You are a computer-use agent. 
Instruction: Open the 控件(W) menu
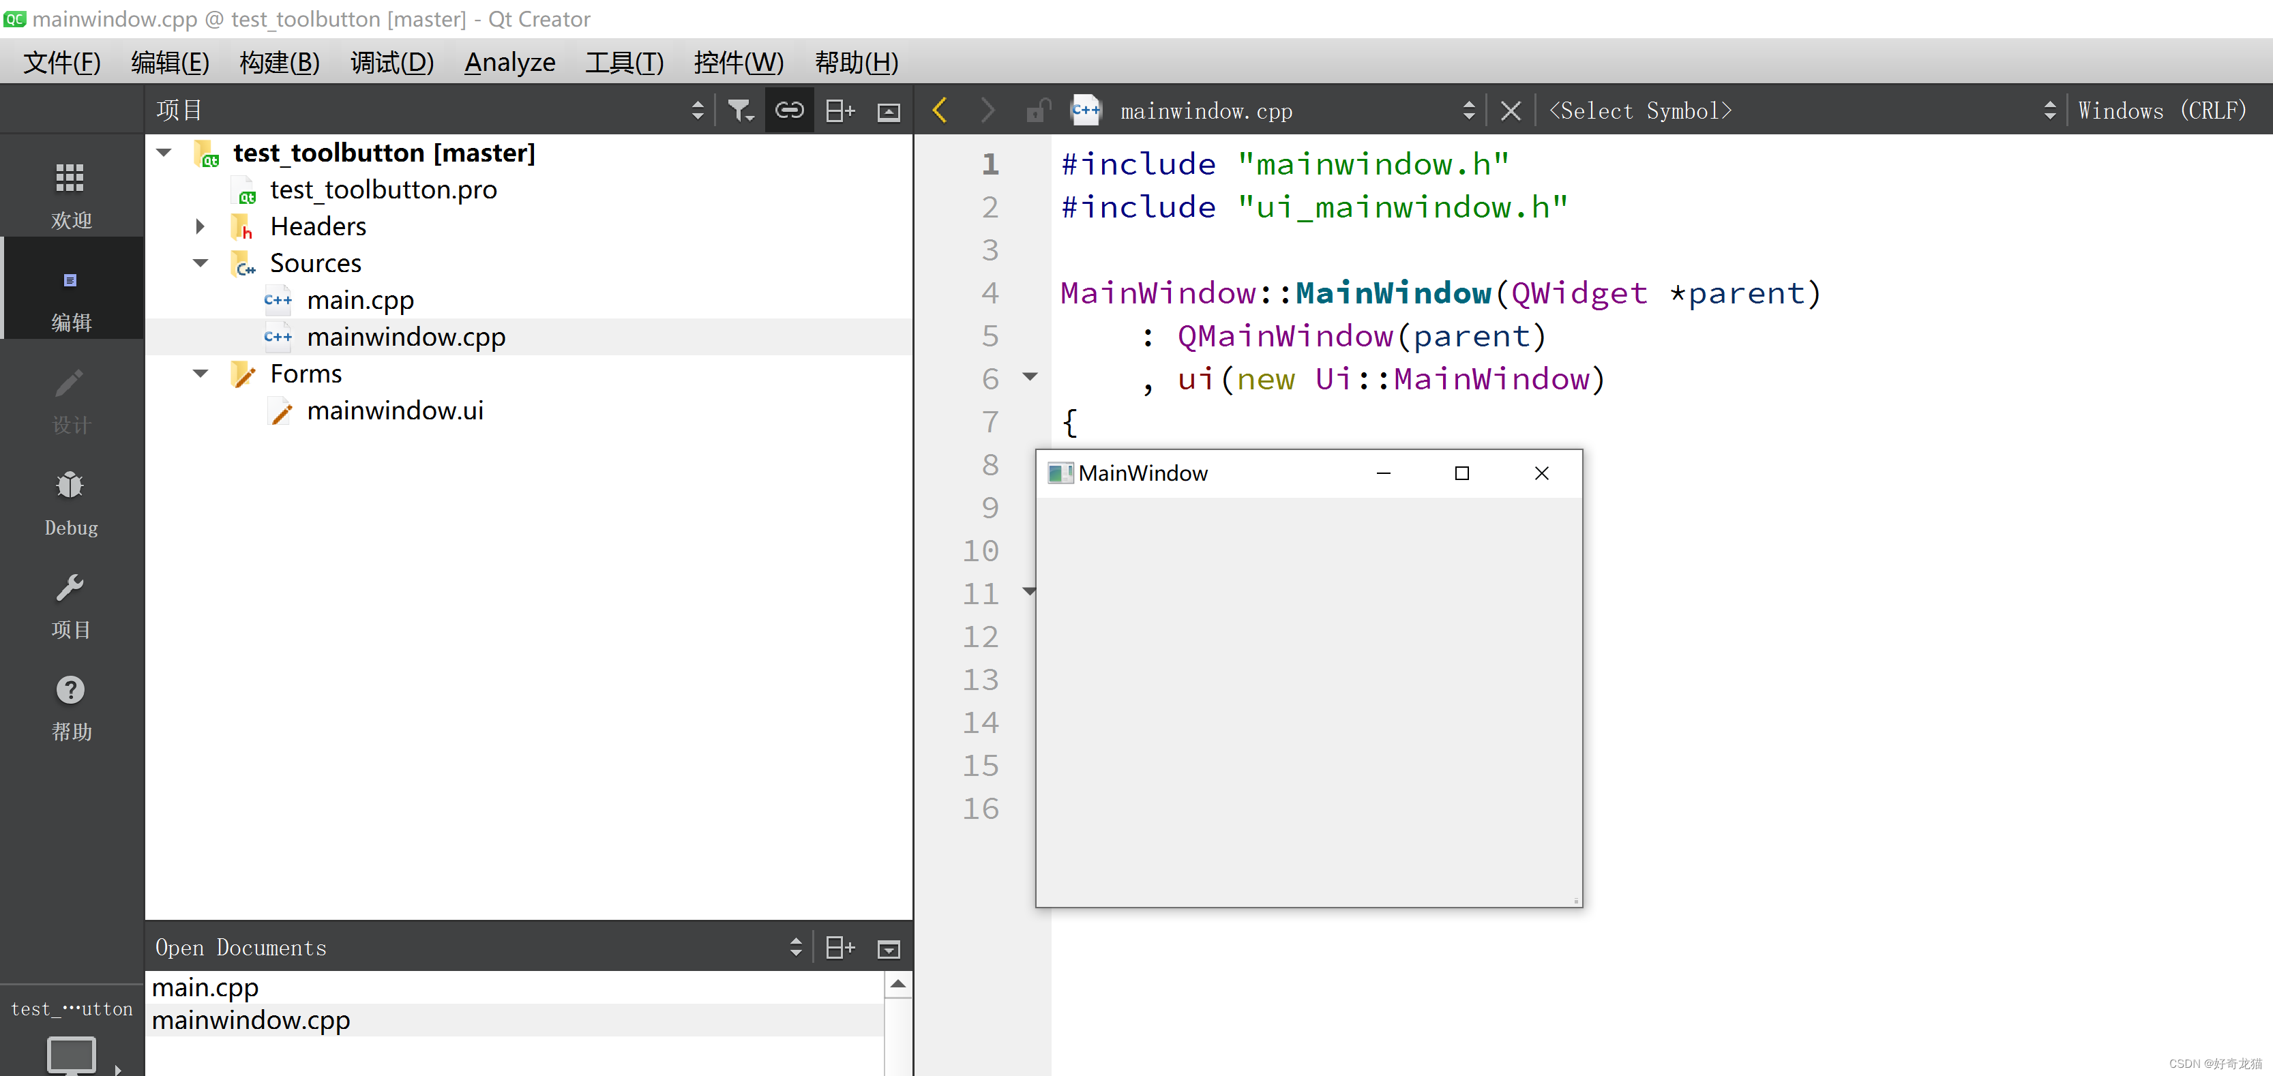[739, 63]
